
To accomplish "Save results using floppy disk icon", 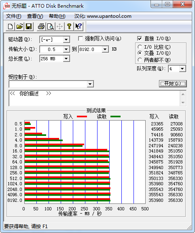I will coord(29,27).
